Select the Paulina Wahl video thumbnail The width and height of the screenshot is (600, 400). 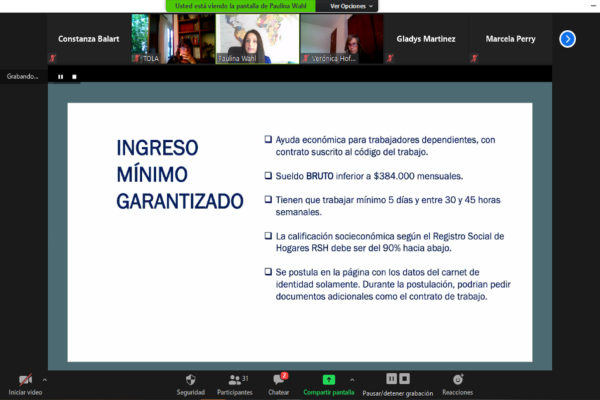257,39
